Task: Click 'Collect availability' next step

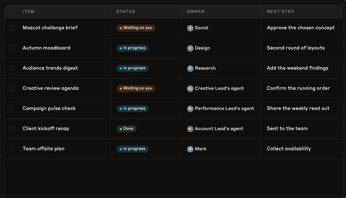Action: (289, 149)
